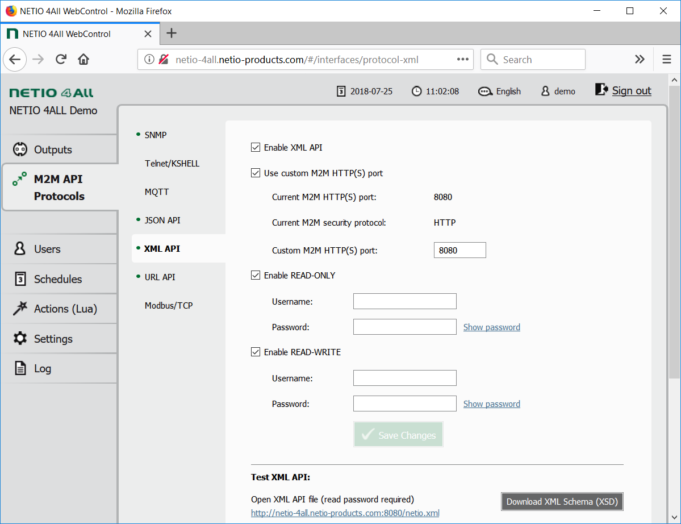Uncheck Enable READ-WRITE access
Viewport: 681px width, 524px height.
point(256,352)
